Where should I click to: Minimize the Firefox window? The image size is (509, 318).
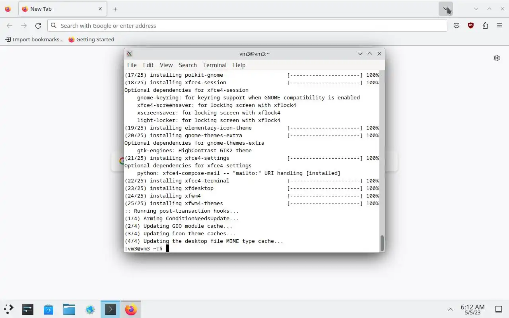[x=476, y=9]
